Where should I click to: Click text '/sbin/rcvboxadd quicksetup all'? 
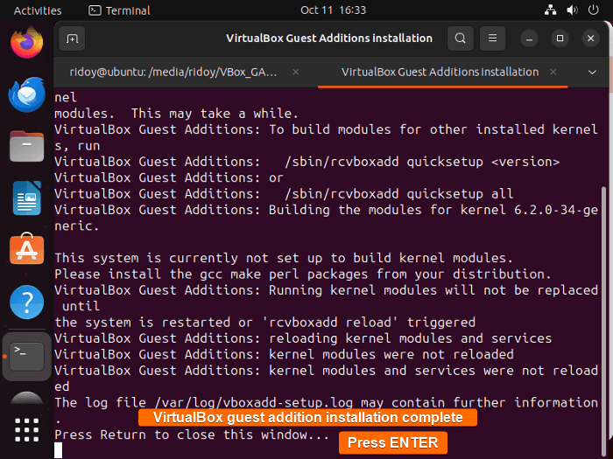tap(398, 194)
